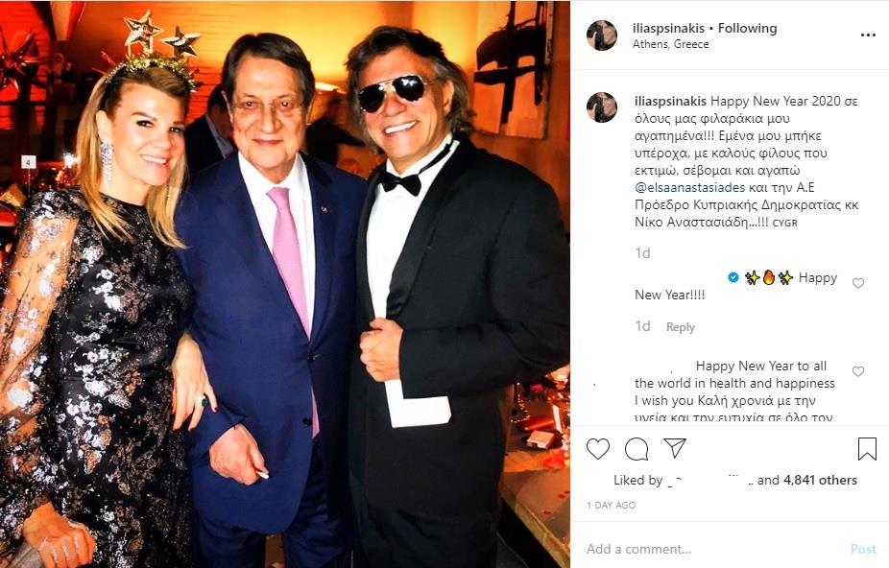View the 4,841 others who liked
889x568 pixels.
820,480
